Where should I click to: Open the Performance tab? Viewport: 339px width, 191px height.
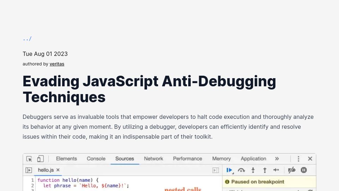click(188, 159)
